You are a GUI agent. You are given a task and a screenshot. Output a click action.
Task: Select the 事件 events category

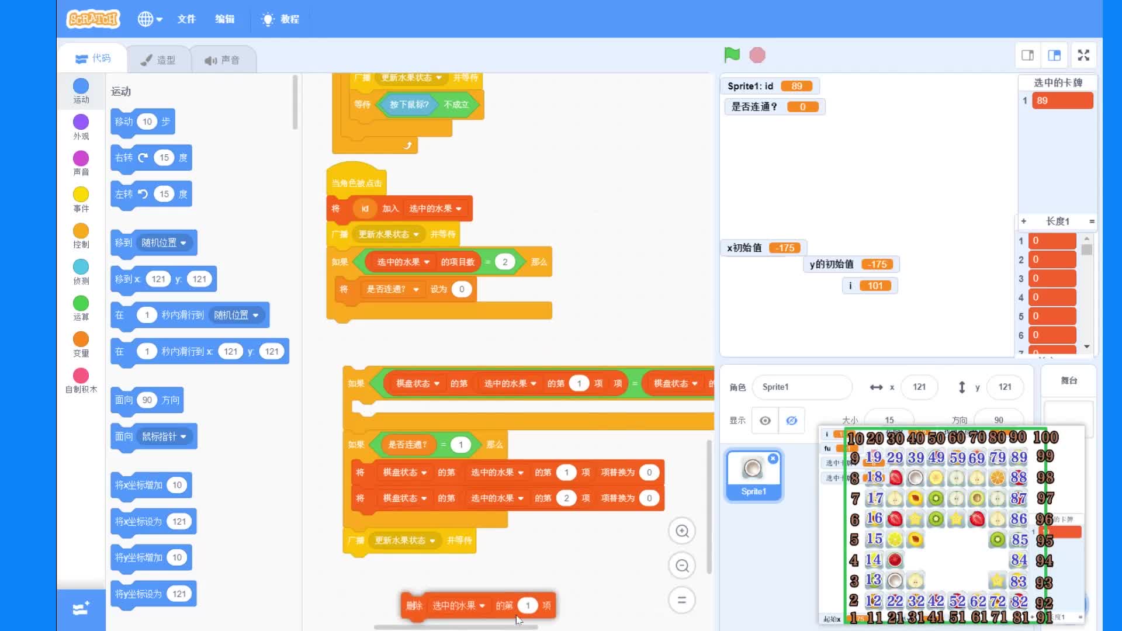point(81,200)
